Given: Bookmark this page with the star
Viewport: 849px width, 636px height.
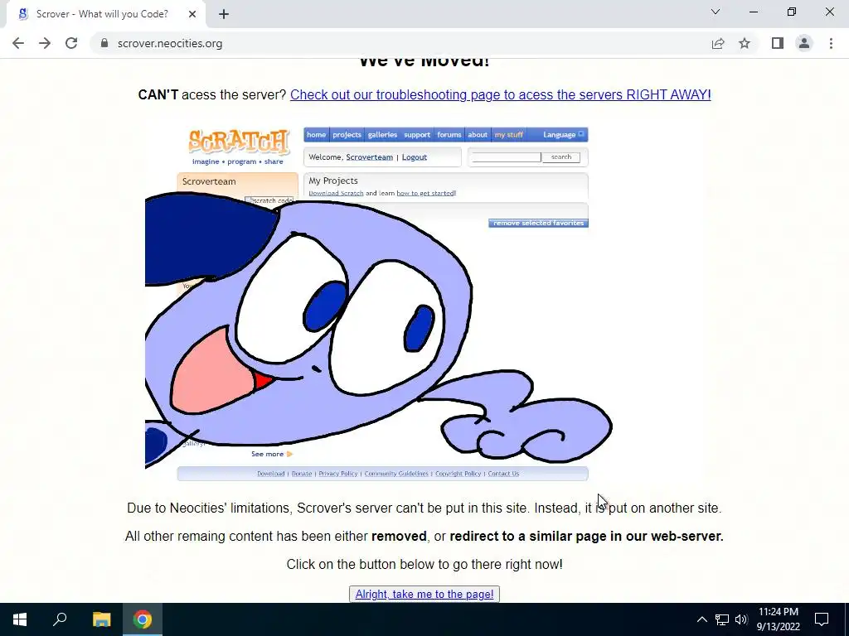Looking at the screenshot, I should [745, 43].
